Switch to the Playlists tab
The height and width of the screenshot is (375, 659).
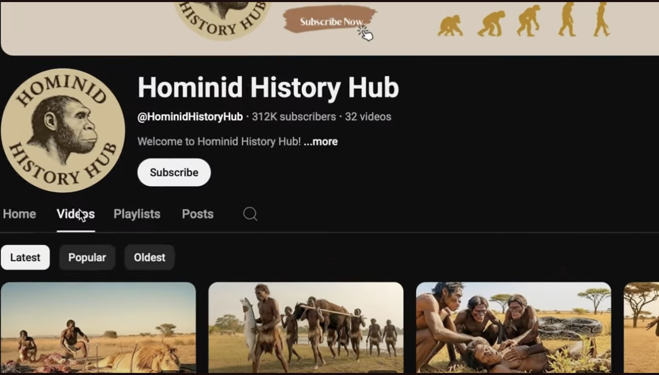pyautogui.click(x=137, y=214)
